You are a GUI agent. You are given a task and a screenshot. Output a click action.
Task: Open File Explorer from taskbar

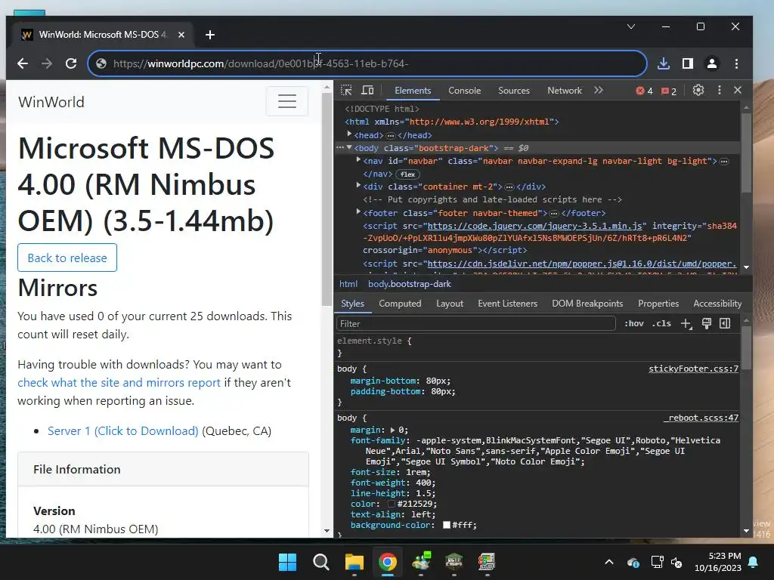click(x=354, y=562)
